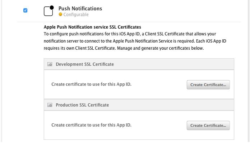Uncheck the Push Notifications checkbox

coord(25,10)
